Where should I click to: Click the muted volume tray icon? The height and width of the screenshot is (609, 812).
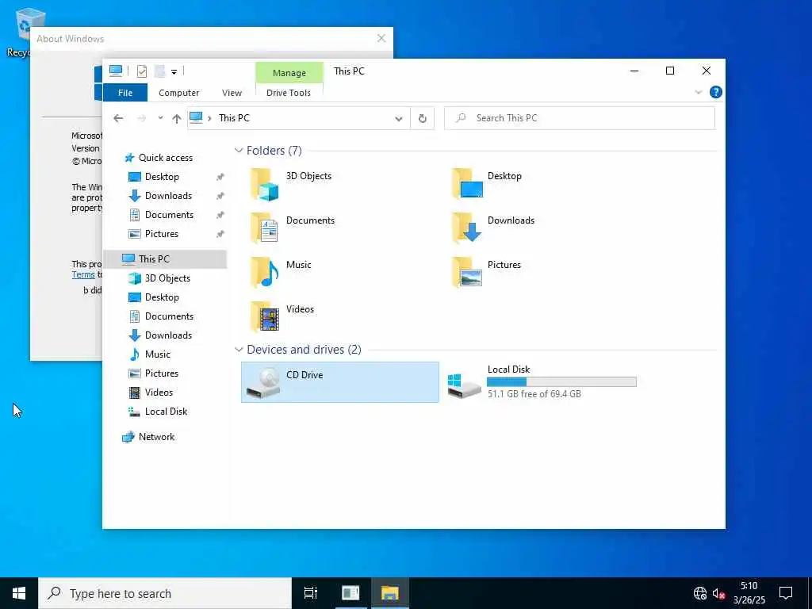tap(718, 593)
